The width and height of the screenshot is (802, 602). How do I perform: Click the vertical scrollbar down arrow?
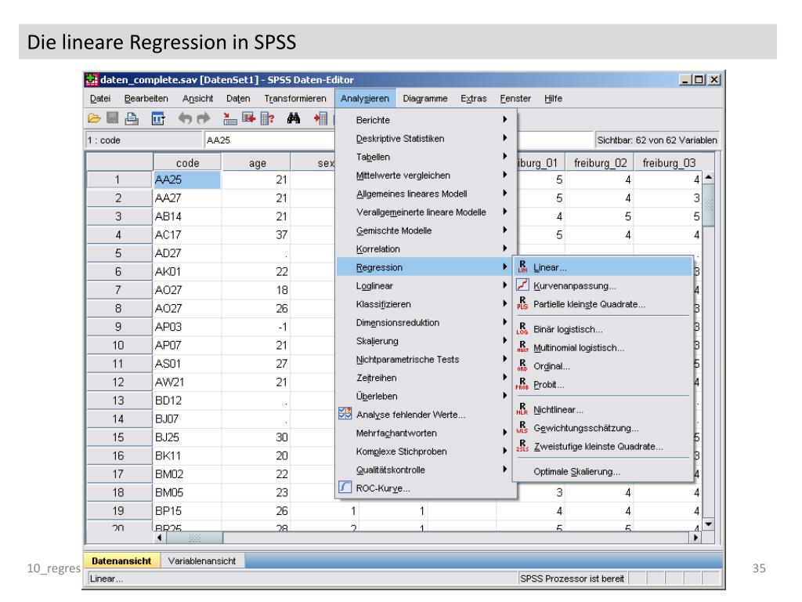(708, 524)
